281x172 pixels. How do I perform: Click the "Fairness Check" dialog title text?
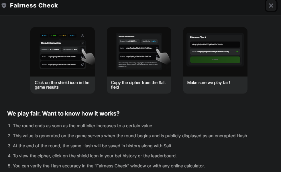(x=34, y=5)
